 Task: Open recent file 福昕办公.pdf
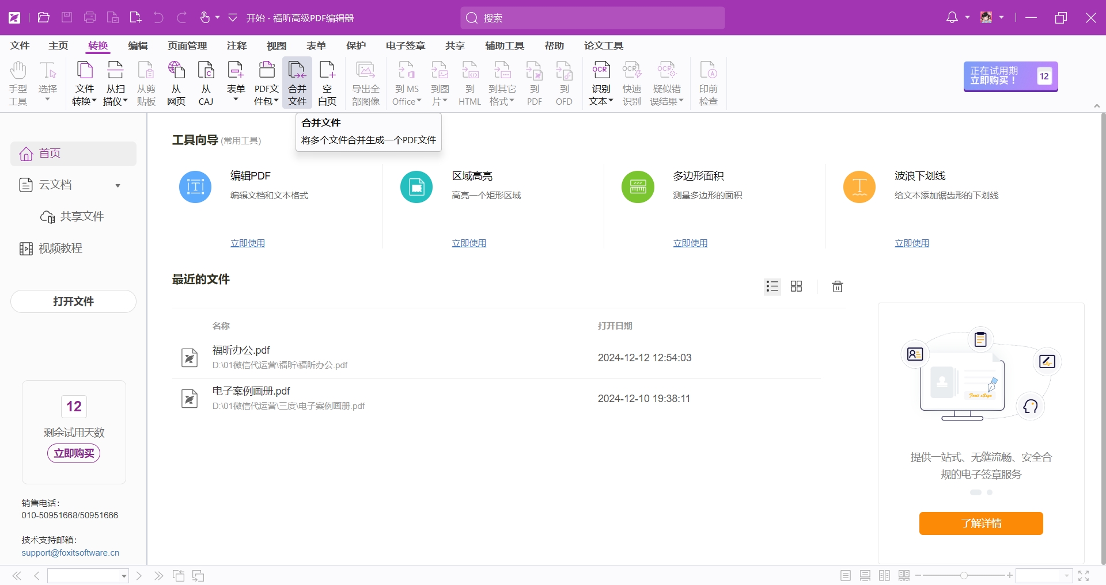[496, 357]
